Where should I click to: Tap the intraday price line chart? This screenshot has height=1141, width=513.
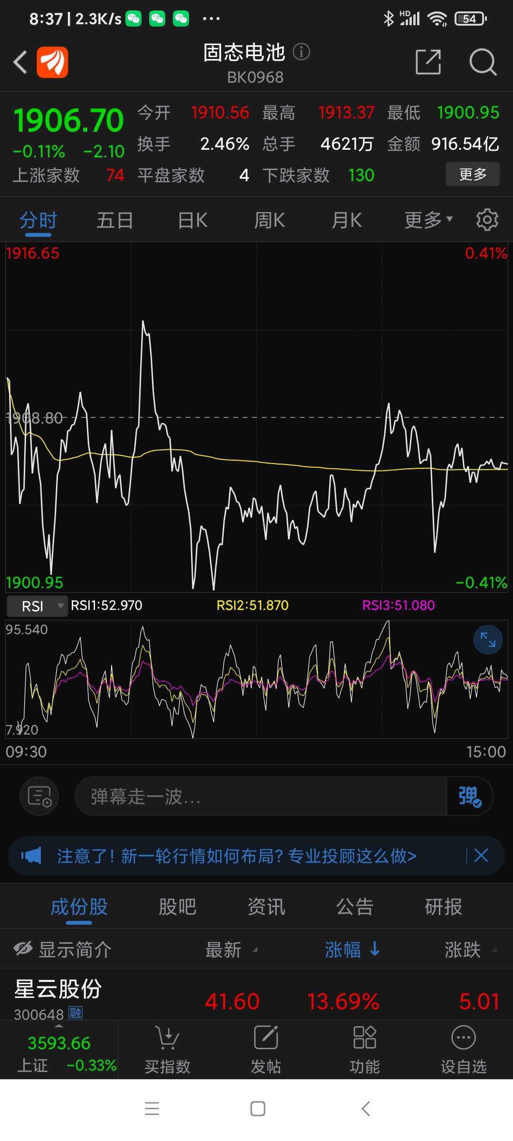(x=256, y=417)
